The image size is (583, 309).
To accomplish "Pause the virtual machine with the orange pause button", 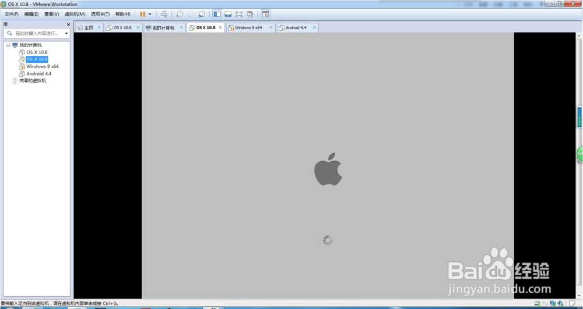I will (142, 14).
